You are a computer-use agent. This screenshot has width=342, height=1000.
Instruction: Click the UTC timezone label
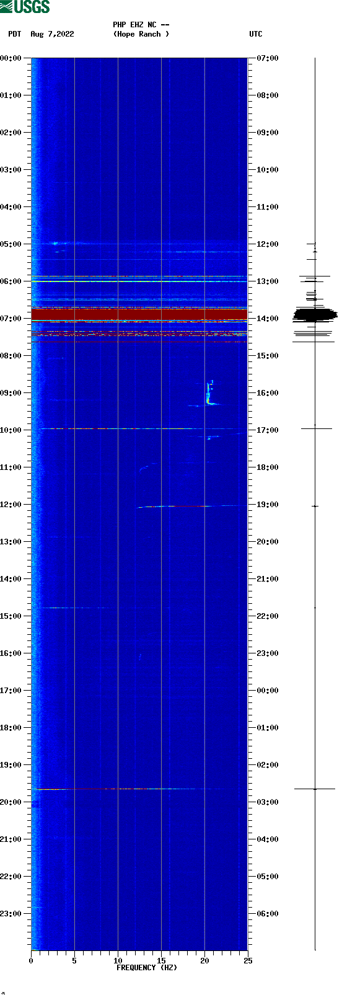[256, 34]
